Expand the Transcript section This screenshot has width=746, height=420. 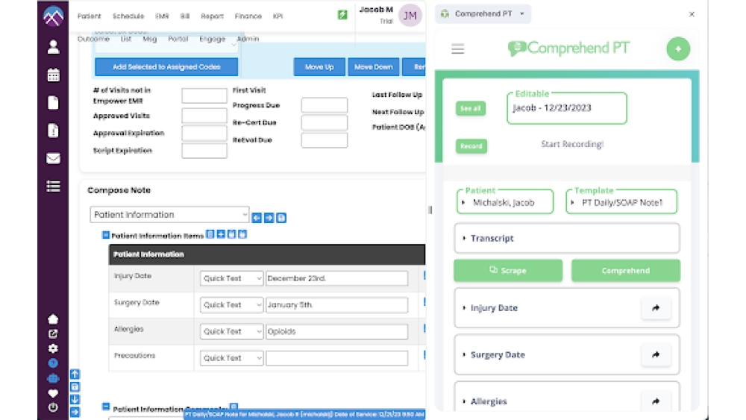click(567, 238)
